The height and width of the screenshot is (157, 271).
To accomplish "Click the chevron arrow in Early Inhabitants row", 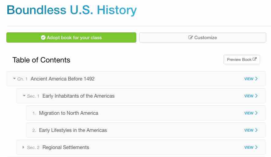I will pos(256,96).
